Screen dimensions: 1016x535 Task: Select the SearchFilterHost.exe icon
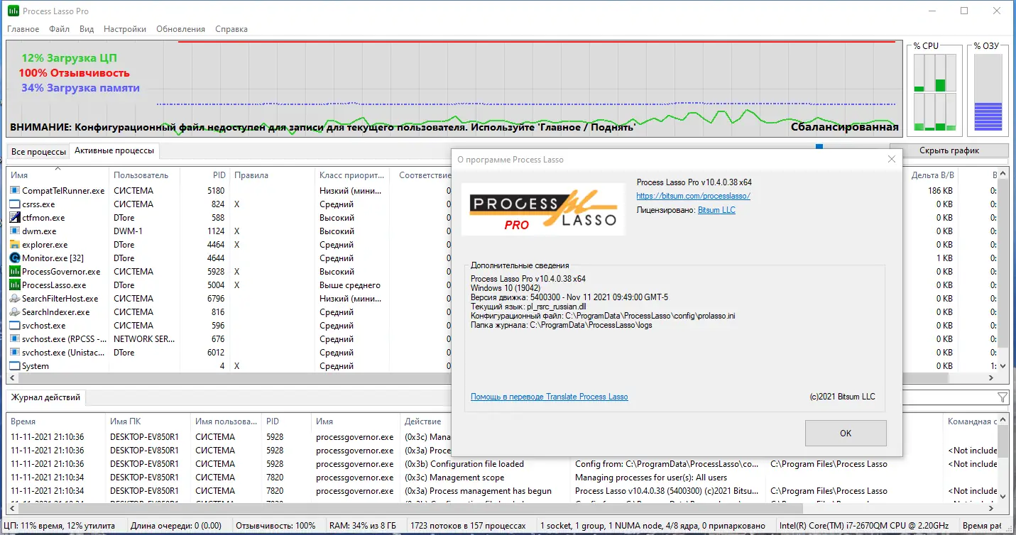pyautogui.click(x=15, y=299)
